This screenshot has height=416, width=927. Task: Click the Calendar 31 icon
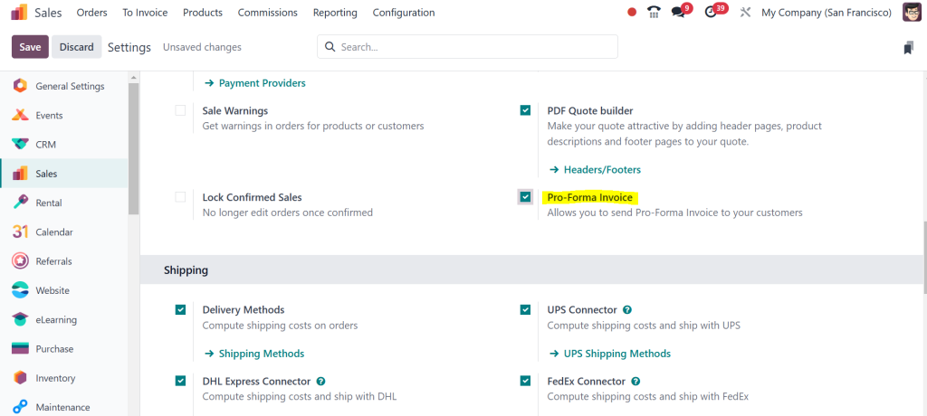[20, 232]
